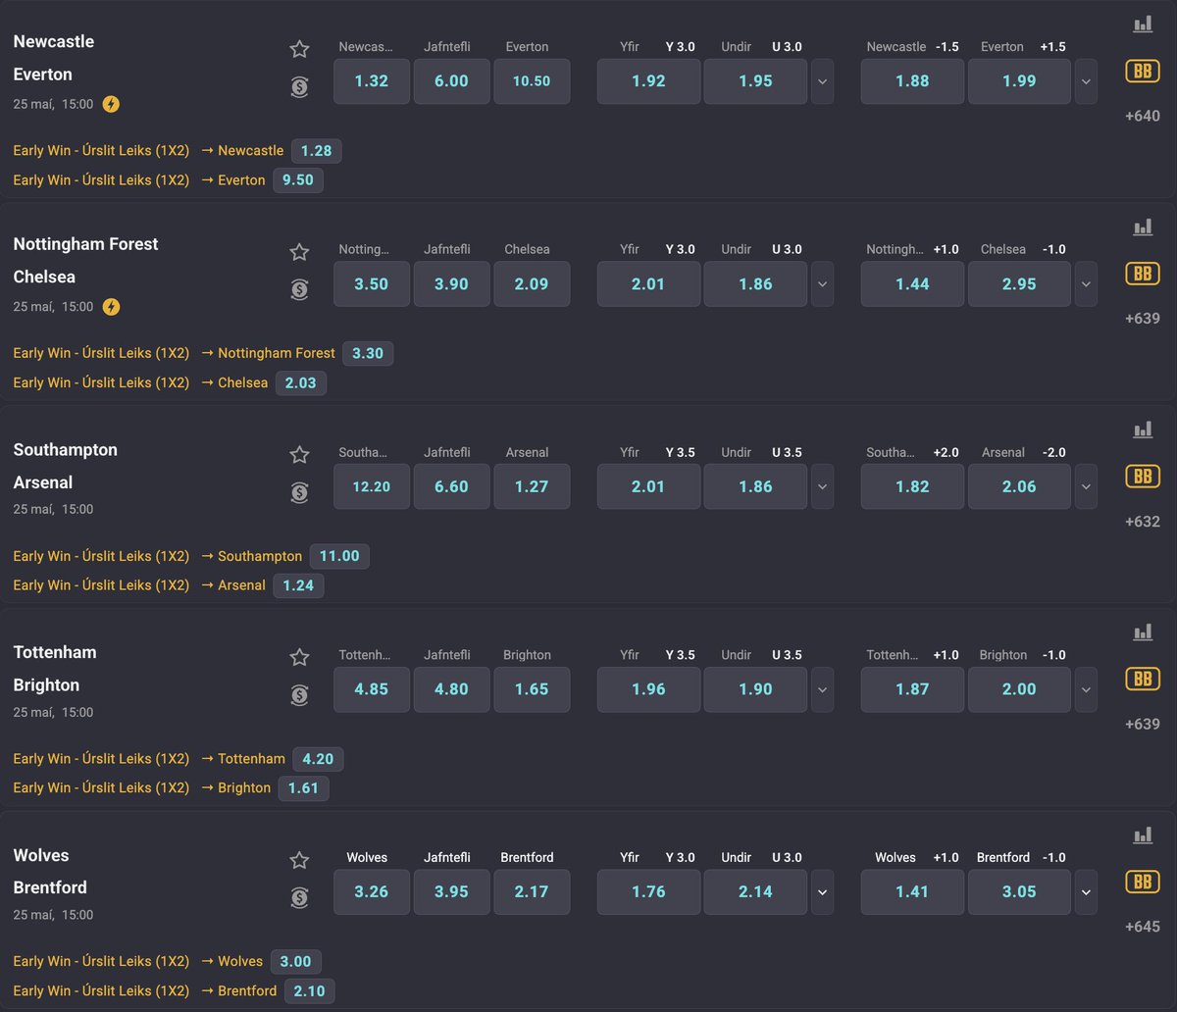Open +640 more markets for Newcastle vs Everton
Viewport: 1177px width, 1012px height.
[x=1143, y=116]
